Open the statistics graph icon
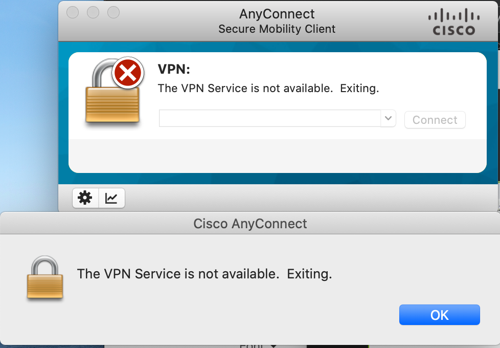 (111, 198)
